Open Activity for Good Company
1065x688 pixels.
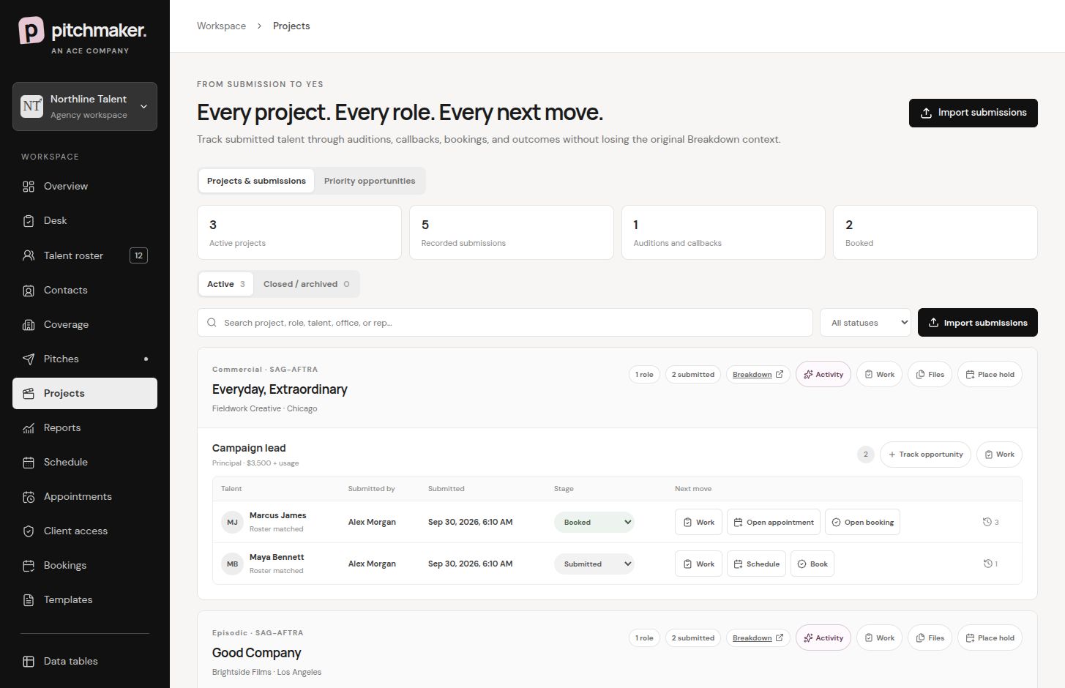(x=823, y=637)
